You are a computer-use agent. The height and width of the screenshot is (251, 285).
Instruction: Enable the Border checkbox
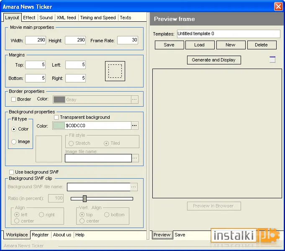tap(13, 99)
